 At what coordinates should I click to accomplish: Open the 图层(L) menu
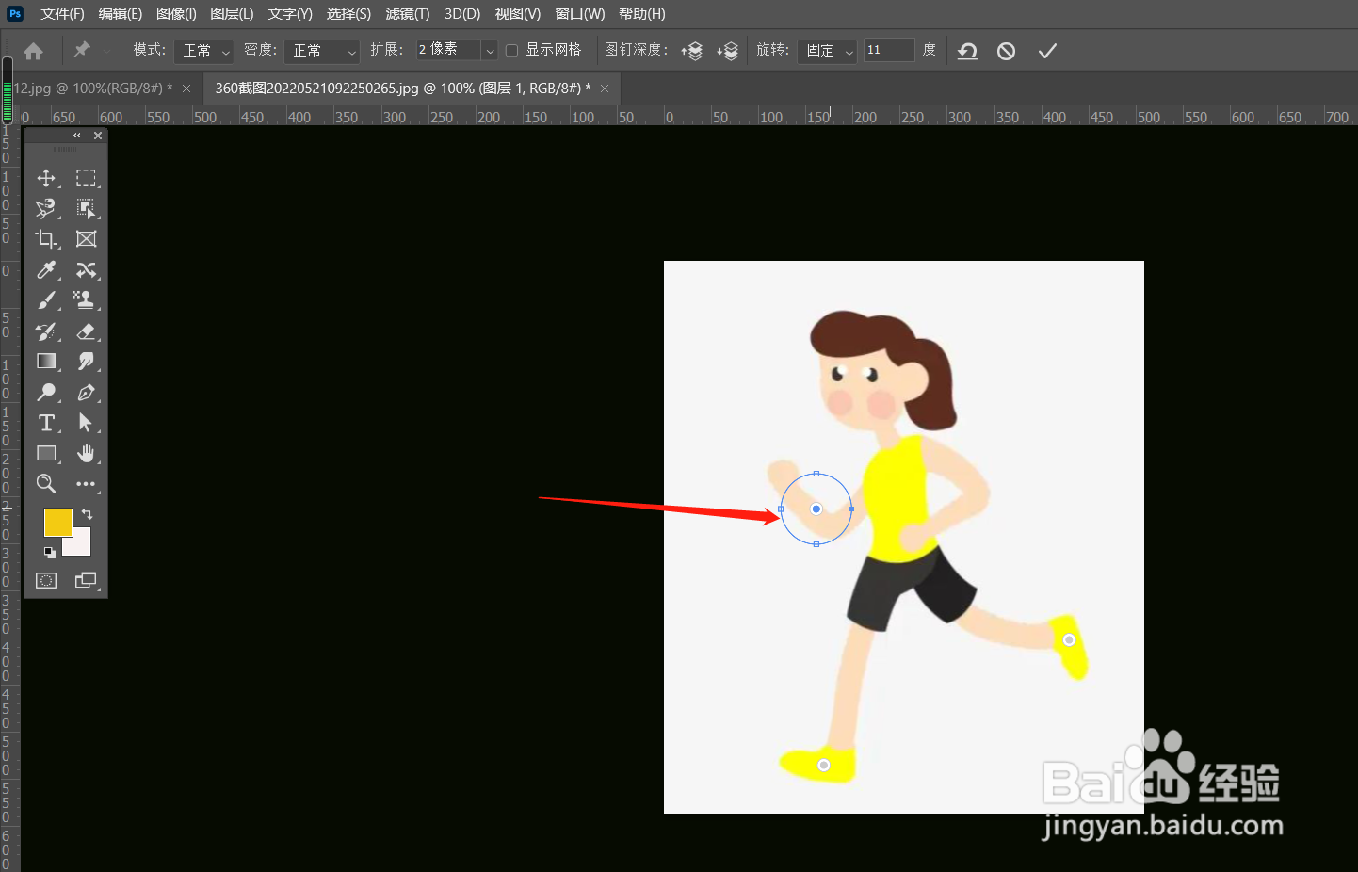point(232,14)
